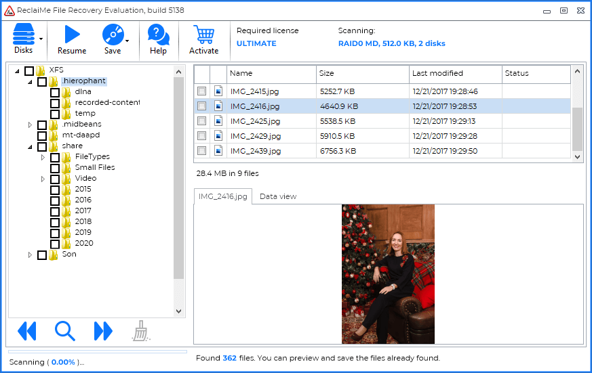Open the Disks toolbar icon

23,35
